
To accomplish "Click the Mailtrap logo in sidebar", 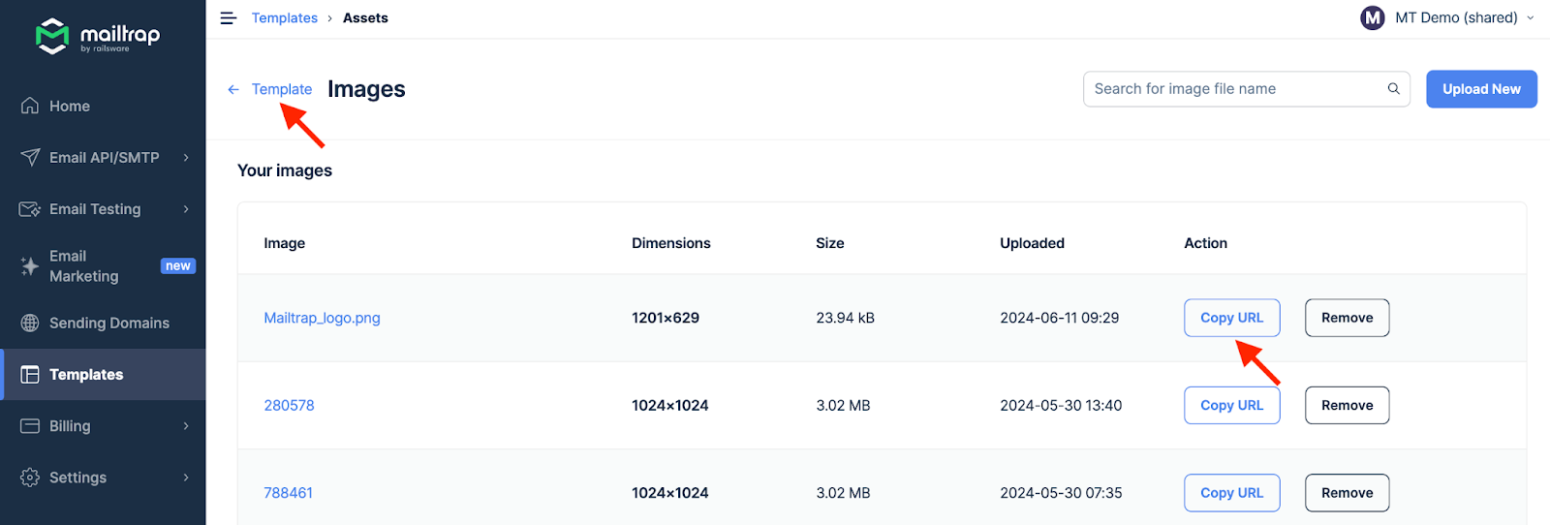I will [x=97, y=36].
